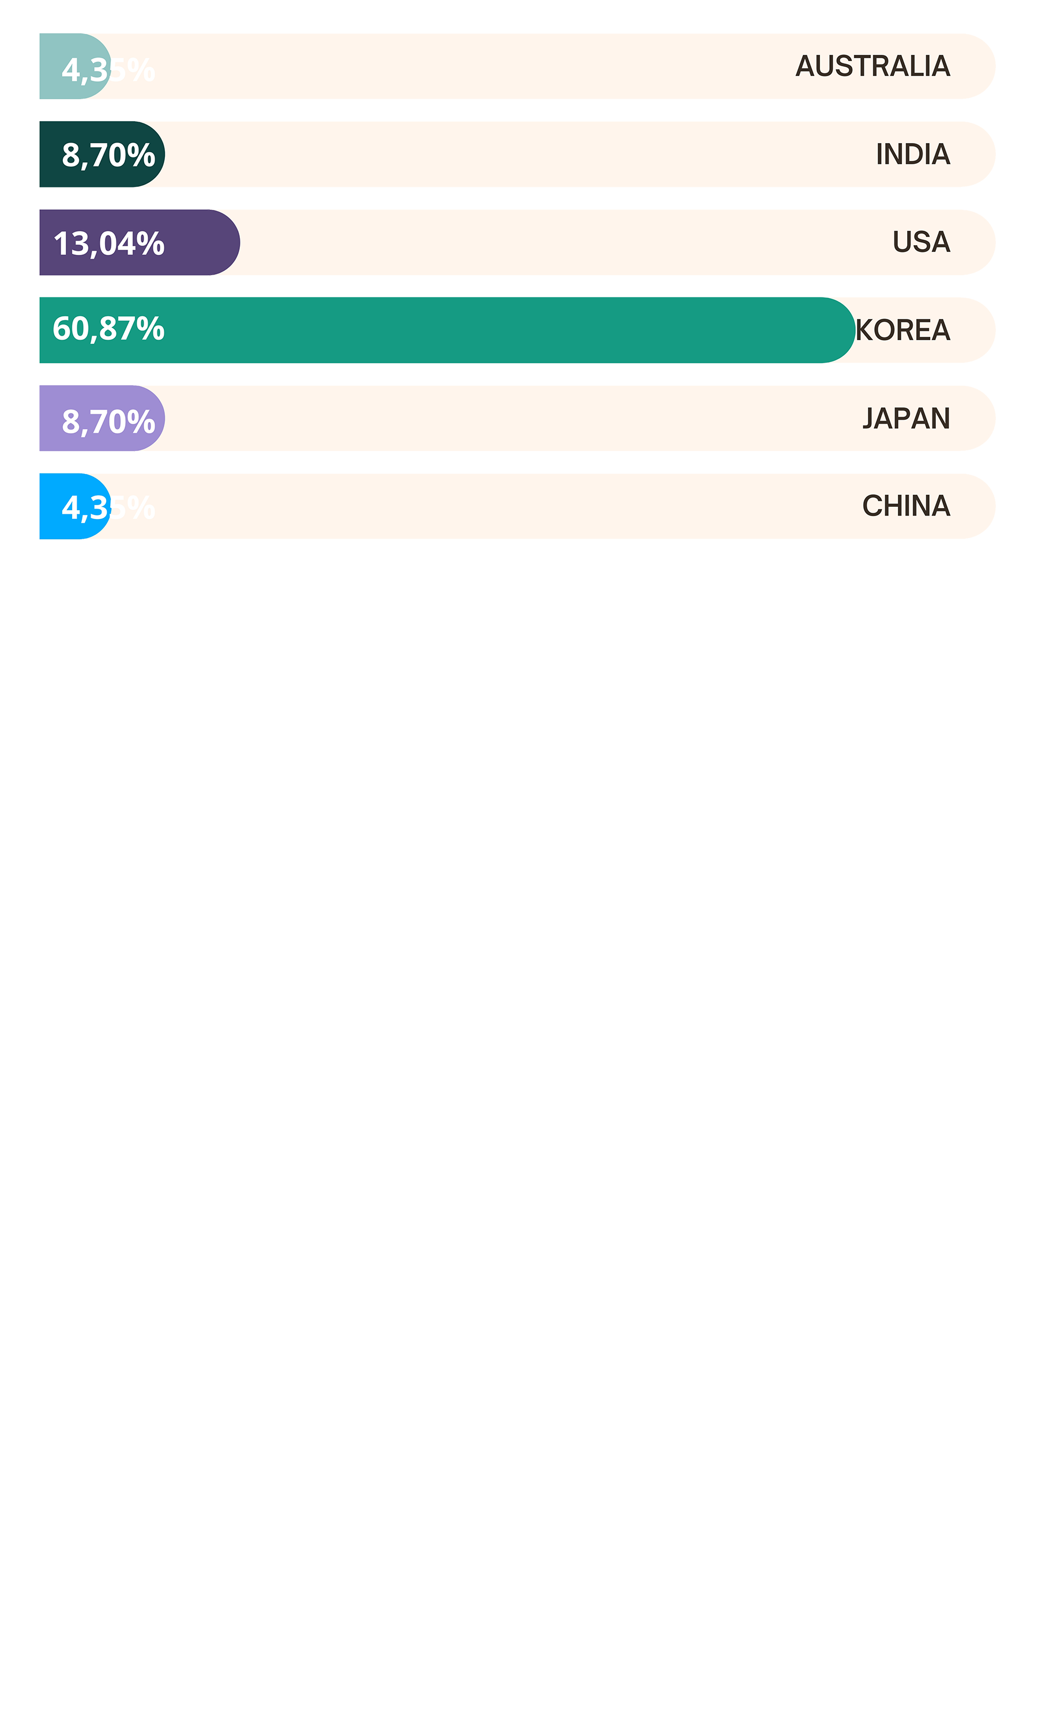Select the KOREA label
The height and width of the screenshot is (1730, 1038).
(x=902, y=330)
